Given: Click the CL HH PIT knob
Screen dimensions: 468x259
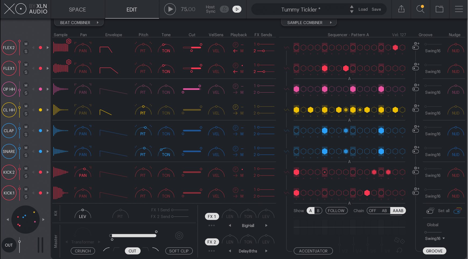Looking at the screenshot, I should click(x=143, y=110).
